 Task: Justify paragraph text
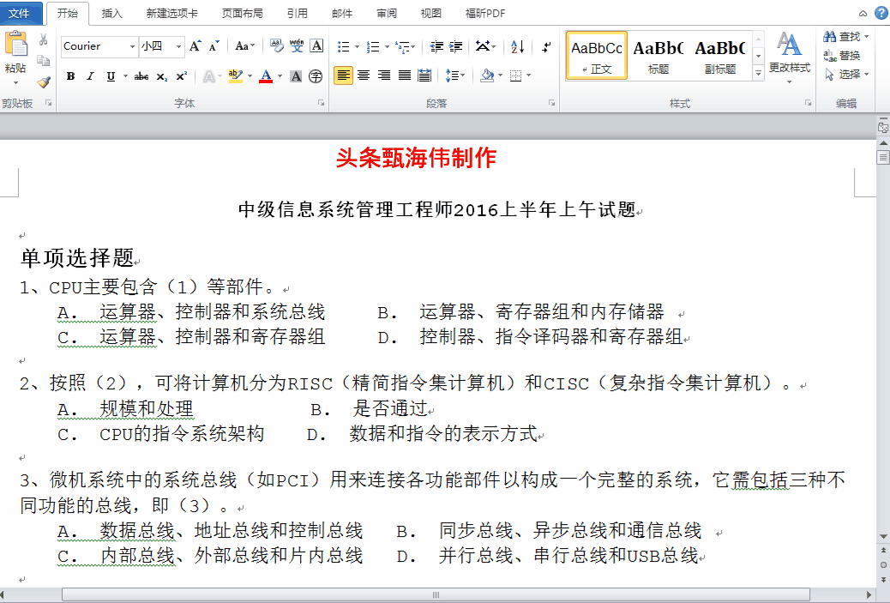tap(405, 75)
